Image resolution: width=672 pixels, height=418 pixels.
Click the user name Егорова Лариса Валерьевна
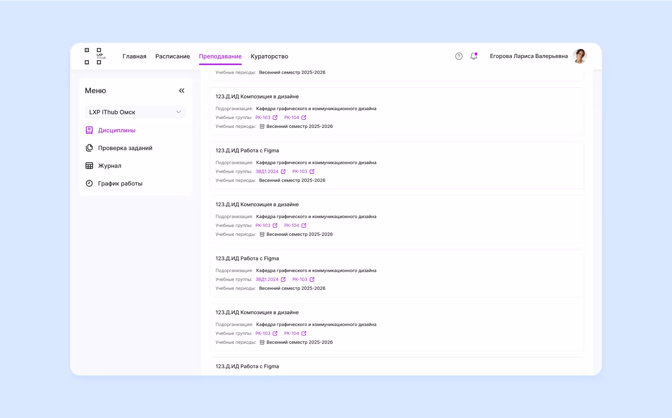529,56
